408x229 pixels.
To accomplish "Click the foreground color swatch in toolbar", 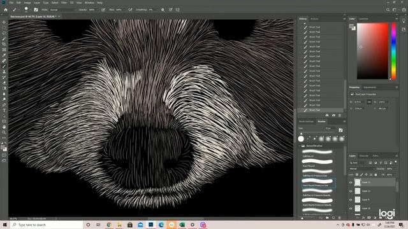I will tap(3, 148).
